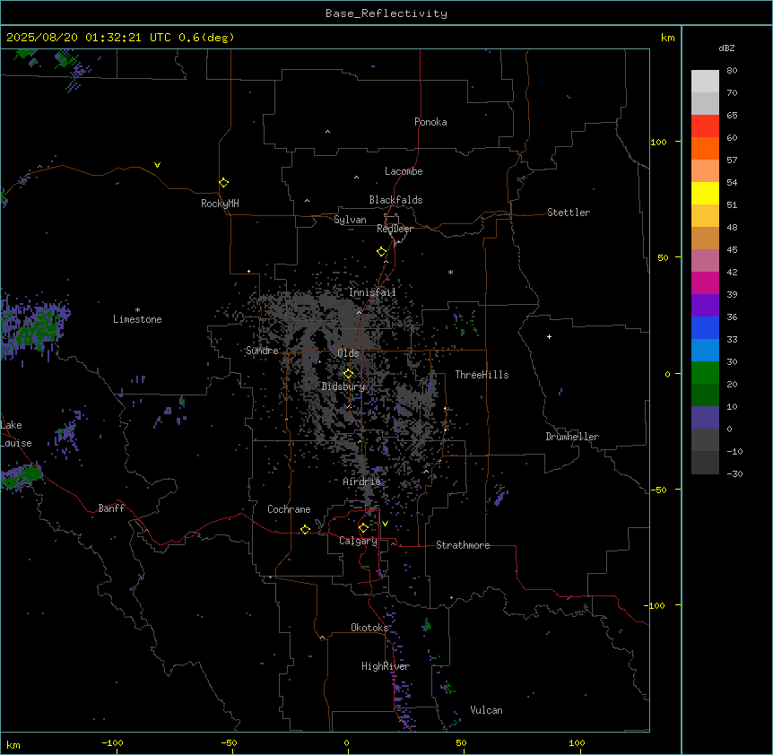This screenshot has height=755, width=773.
Task: Click the yellow diamond marker near Cochrane
Action: 305,529
